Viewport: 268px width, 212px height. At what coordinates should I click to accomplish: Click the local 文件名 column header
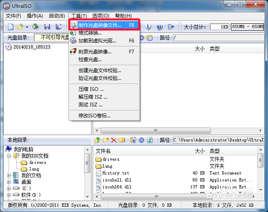pos(134,151)
